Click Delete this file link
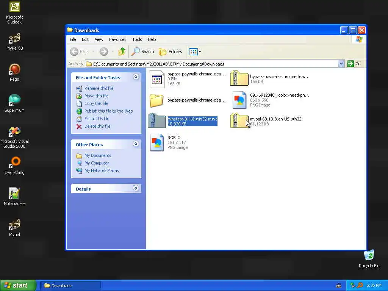 click(97, 126)
